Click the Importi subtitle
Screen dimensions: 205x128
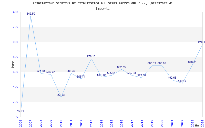[x=102, y=9]
